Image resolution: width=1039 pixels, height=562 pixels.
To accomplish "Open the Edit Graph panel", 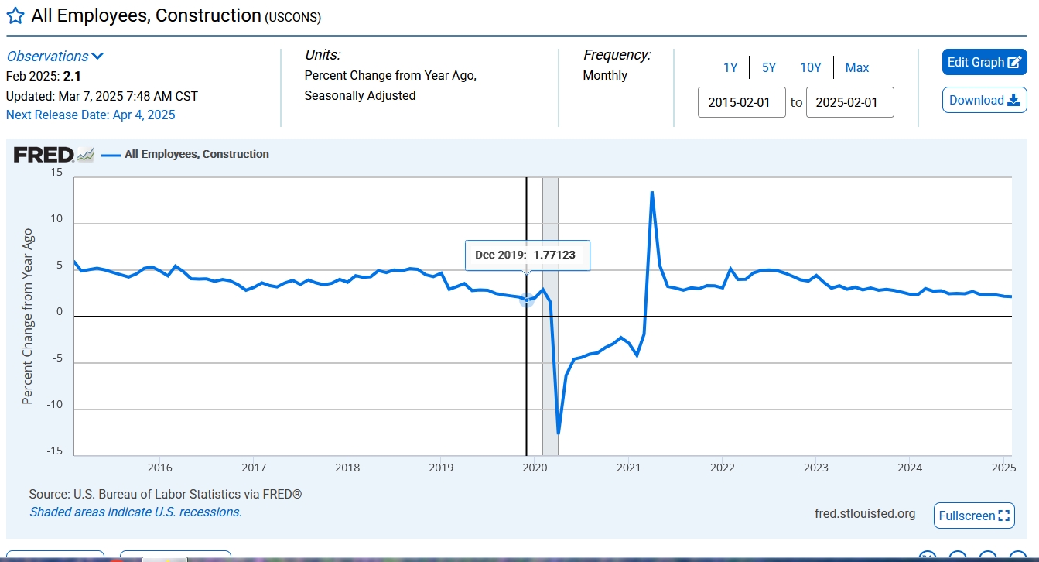I will 984,63.
